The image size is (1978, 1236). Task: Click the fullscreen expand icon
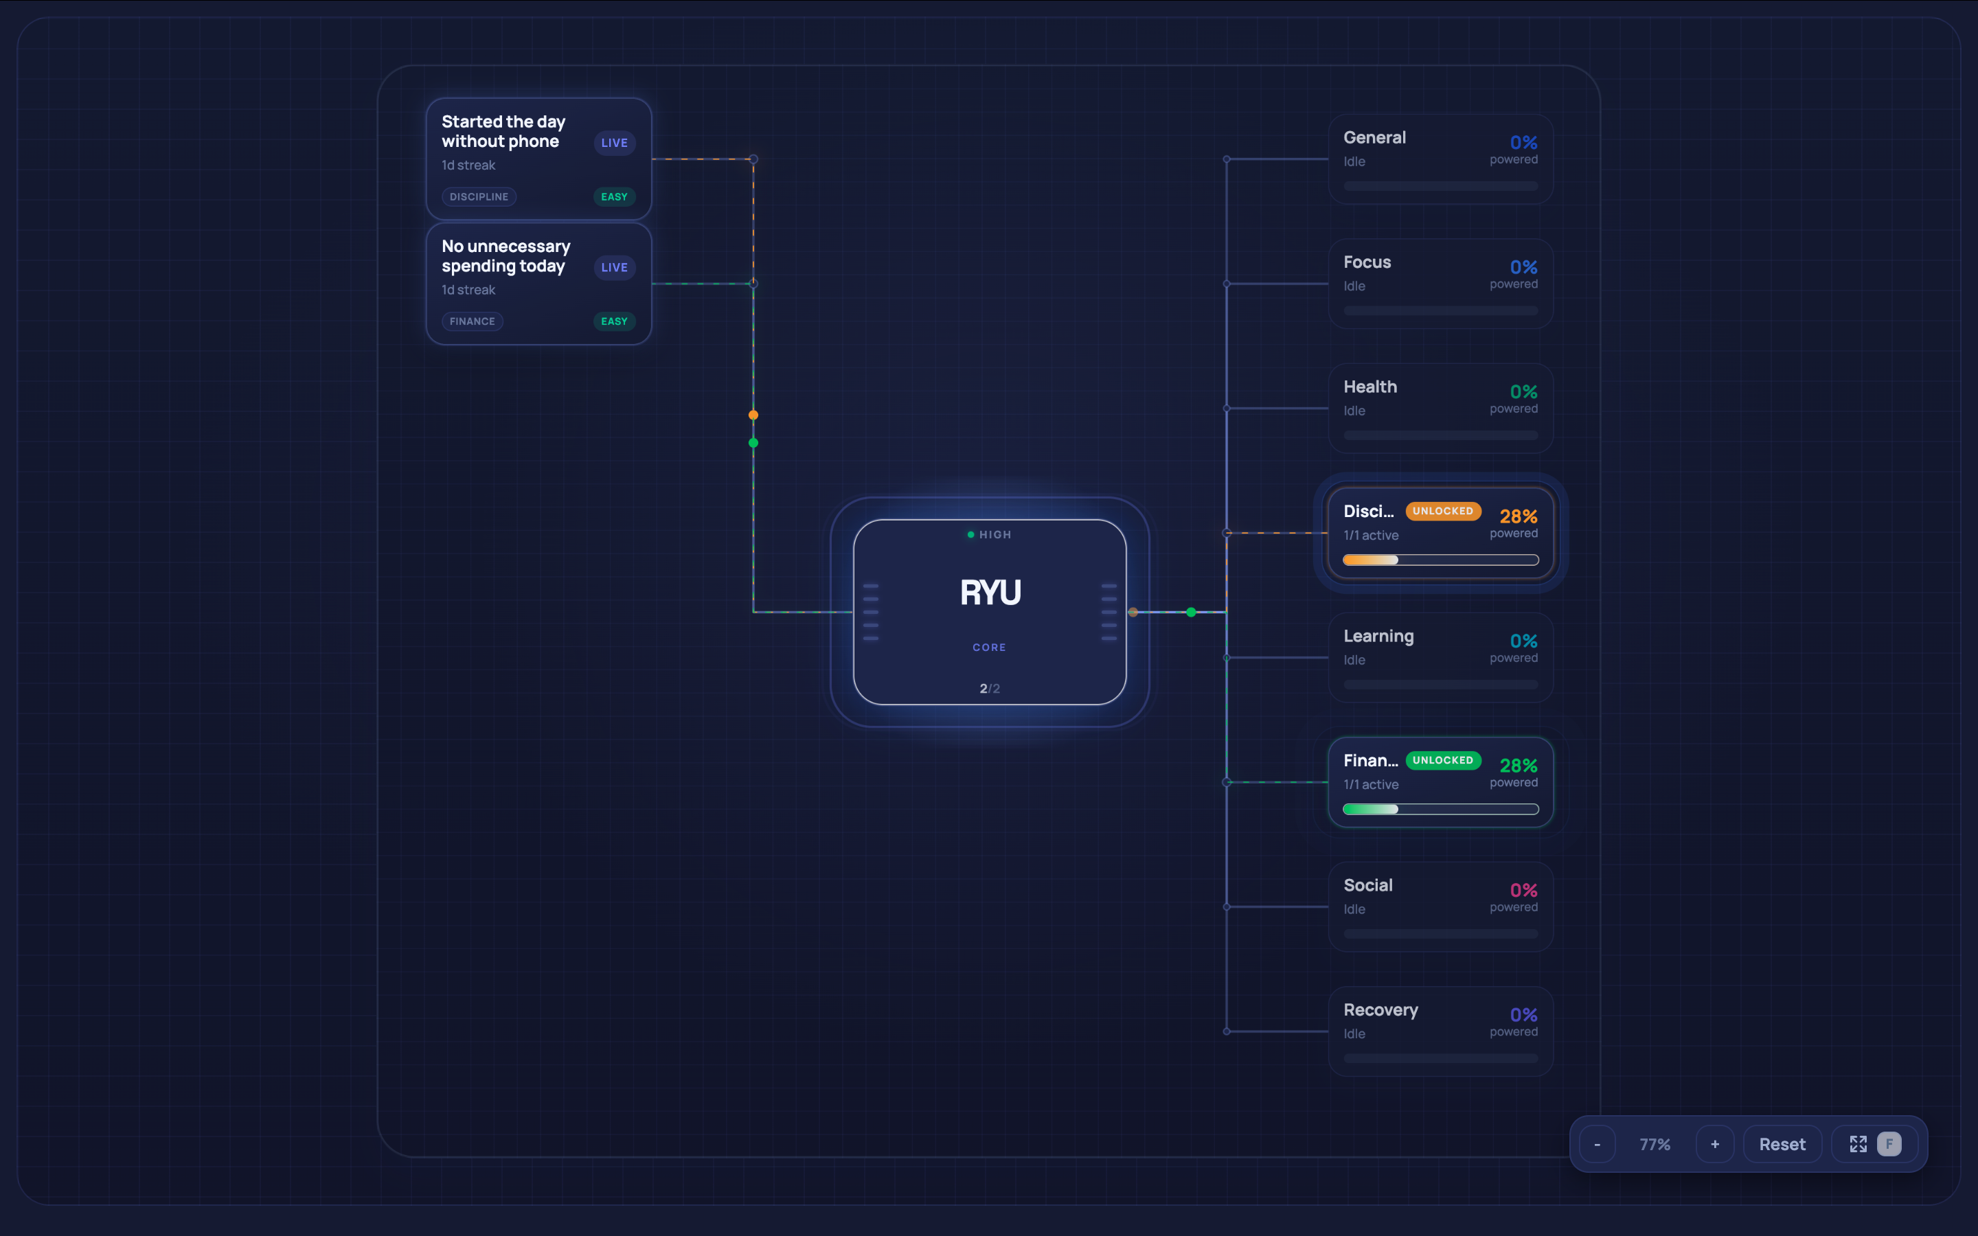(x=1858, y=1143)
